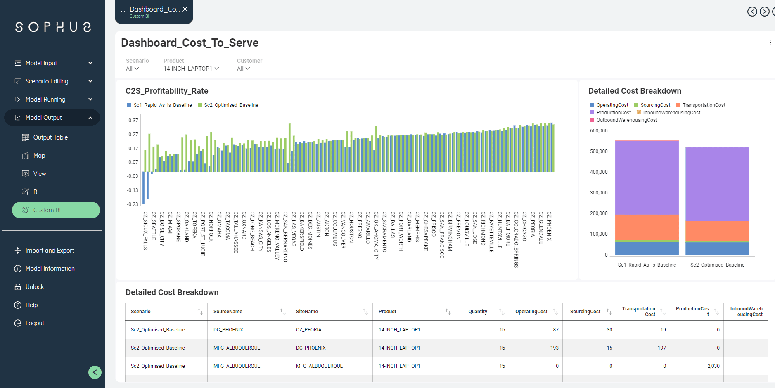Collapse sidebar with green arrow button
Image resolution: width=775 pixels, height=388 pixels.
(x=95, y=372)
